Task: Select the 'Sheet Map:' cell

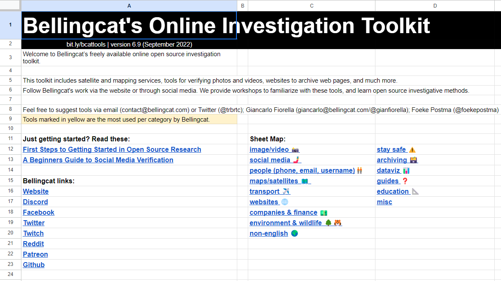Action: click(x=312, y=139)
